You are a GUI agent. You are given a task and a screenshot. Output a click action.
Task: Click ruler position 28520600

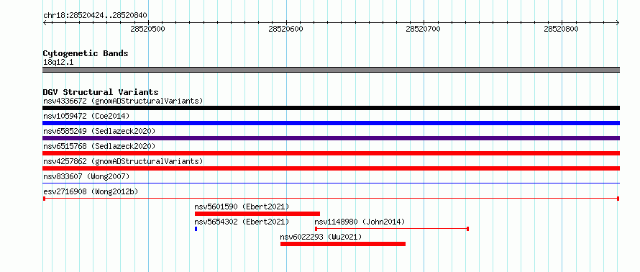[x=285, y=29]
